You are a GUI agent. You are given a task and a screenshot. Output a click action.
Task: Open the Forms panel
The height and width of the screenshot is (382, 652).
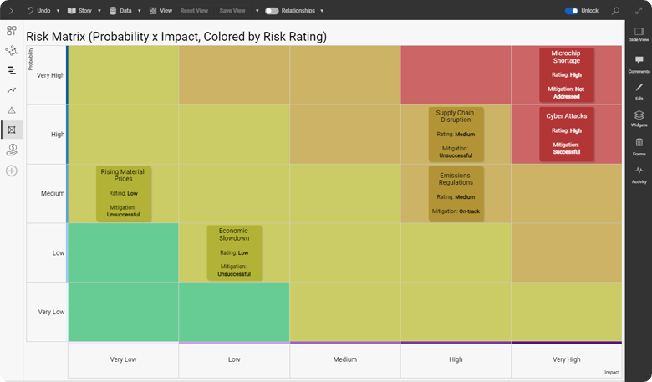click(639, 145)
